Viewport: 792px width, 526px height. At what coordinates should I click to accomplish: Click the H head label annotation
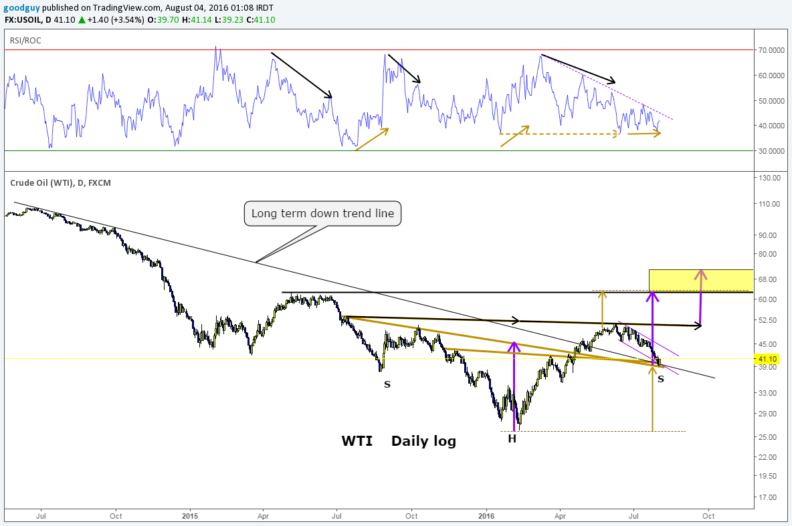coord(512,438)
